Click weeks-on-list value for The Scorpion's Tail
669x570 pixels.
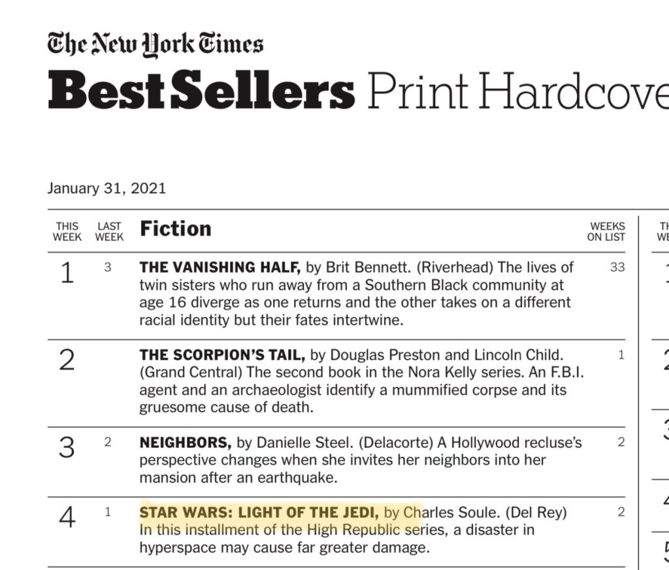pos(621,355)
